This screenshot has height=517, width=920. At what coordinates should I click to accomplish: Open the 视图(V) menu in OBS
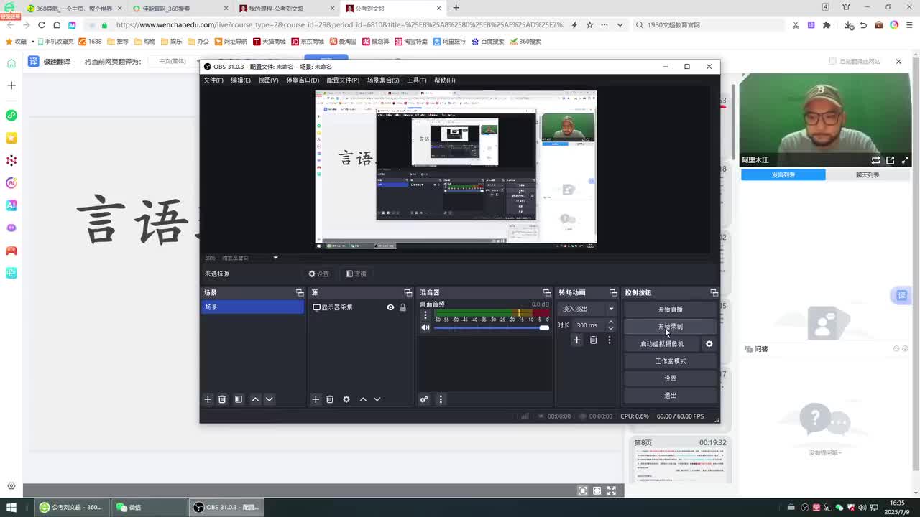(268, 80)
